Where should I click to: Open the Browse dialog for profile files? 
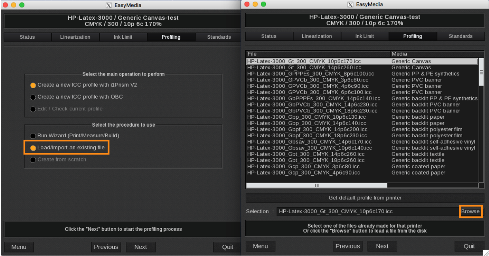(x=471, y=211)
